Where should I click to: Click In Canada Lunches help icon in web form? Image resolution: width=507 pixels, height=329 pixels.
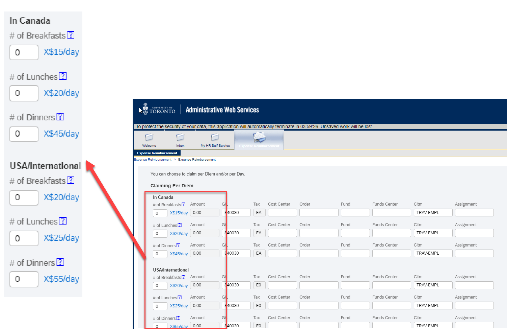click(180, 225)
